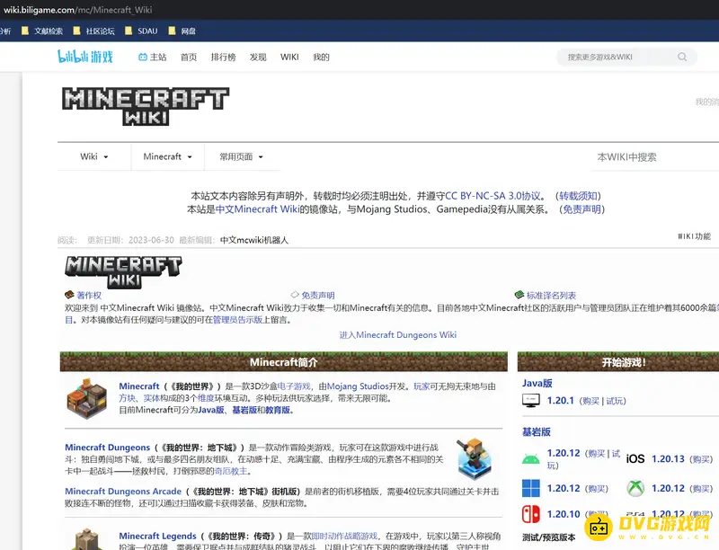Click the large Minecraft Wiki banner logo
This screenshot has width=719, height=550.
coord(145,106)
